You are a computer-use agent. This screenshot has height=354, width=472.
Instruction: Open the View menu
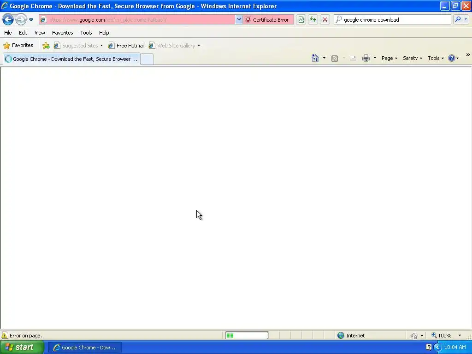point(40,33)
